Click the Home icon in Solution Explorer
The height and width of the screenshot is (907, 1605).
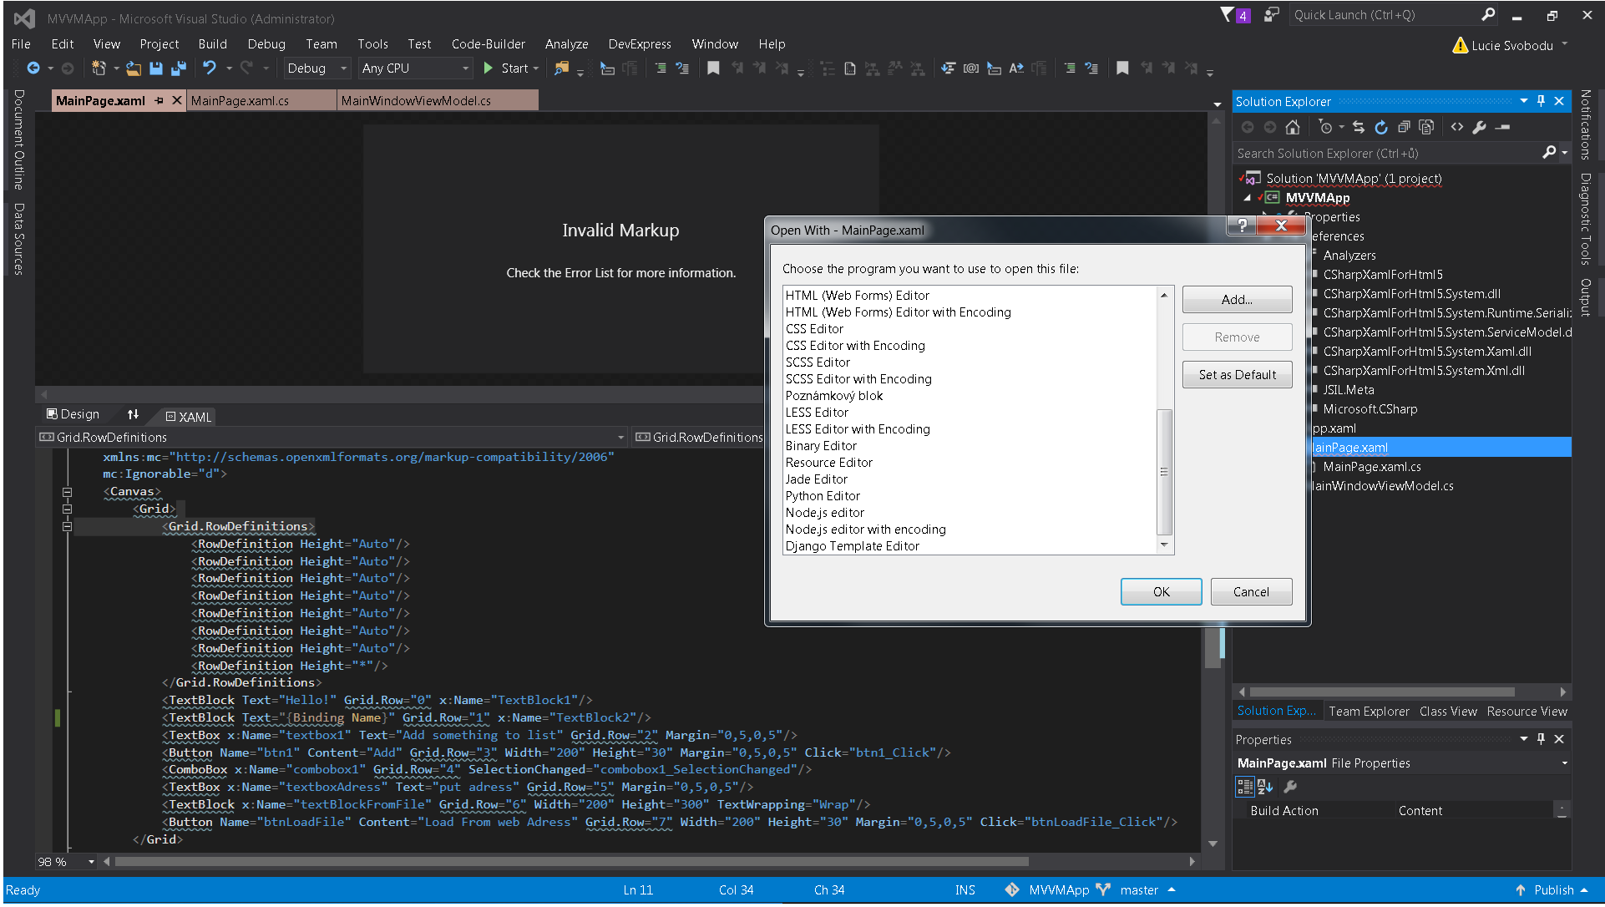point(1293,127)
